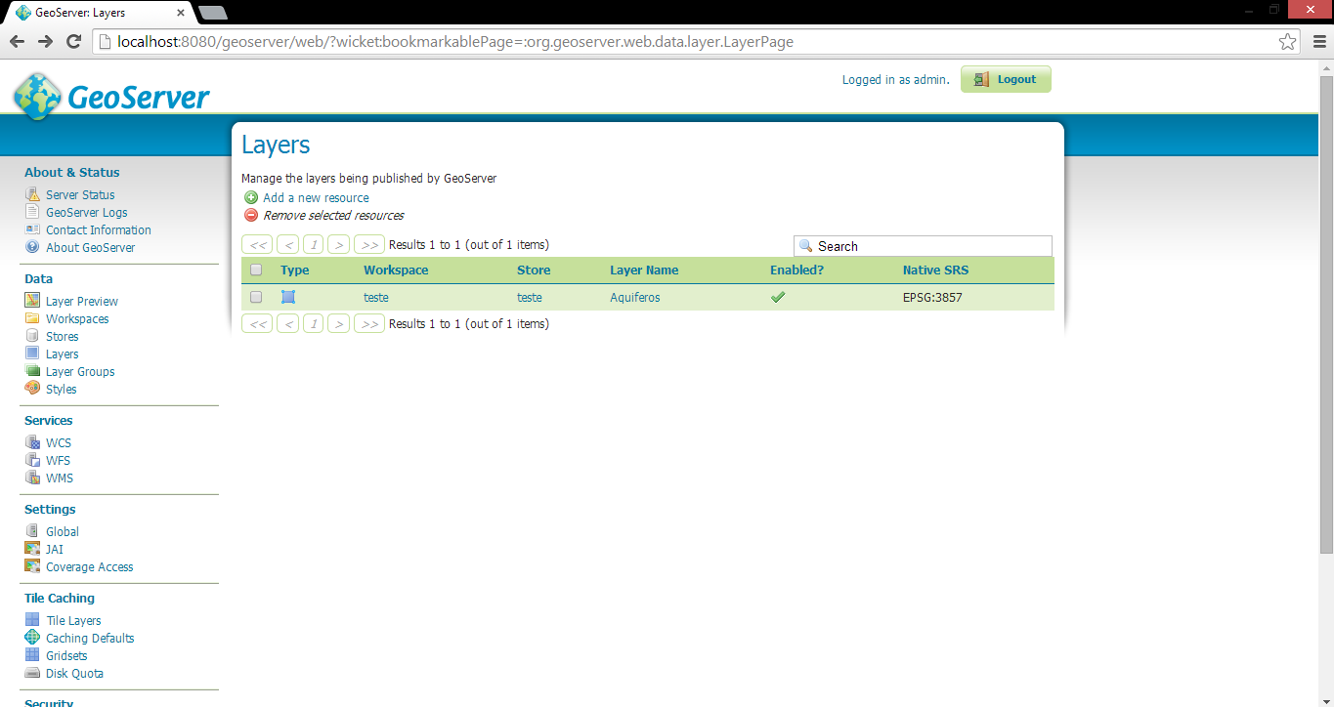Go back in browser history
Image resolution: width=1334 pixels, height=707 pixels.
click(x=18, y=41)
